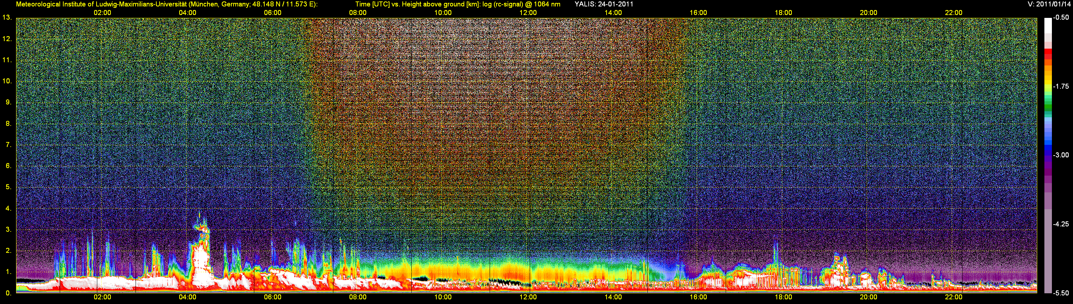Screen dimensions: 1073x304
Task: Click the 'YALIS: 24-01-2011' label
Action: tap(604, 4)
